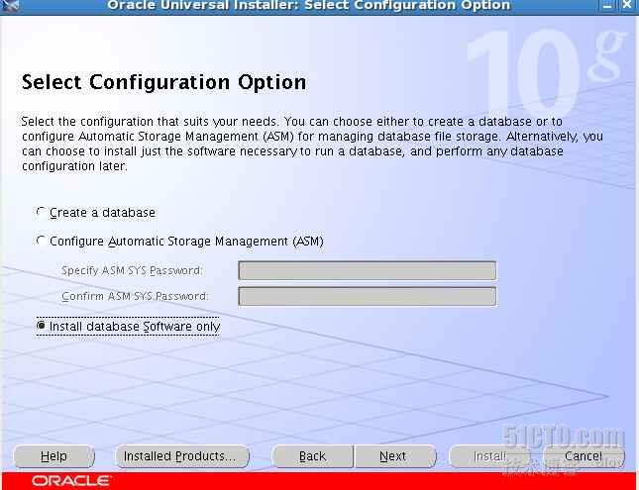
Task: Open the Installed Products dialog
Action: coord(182,456)
